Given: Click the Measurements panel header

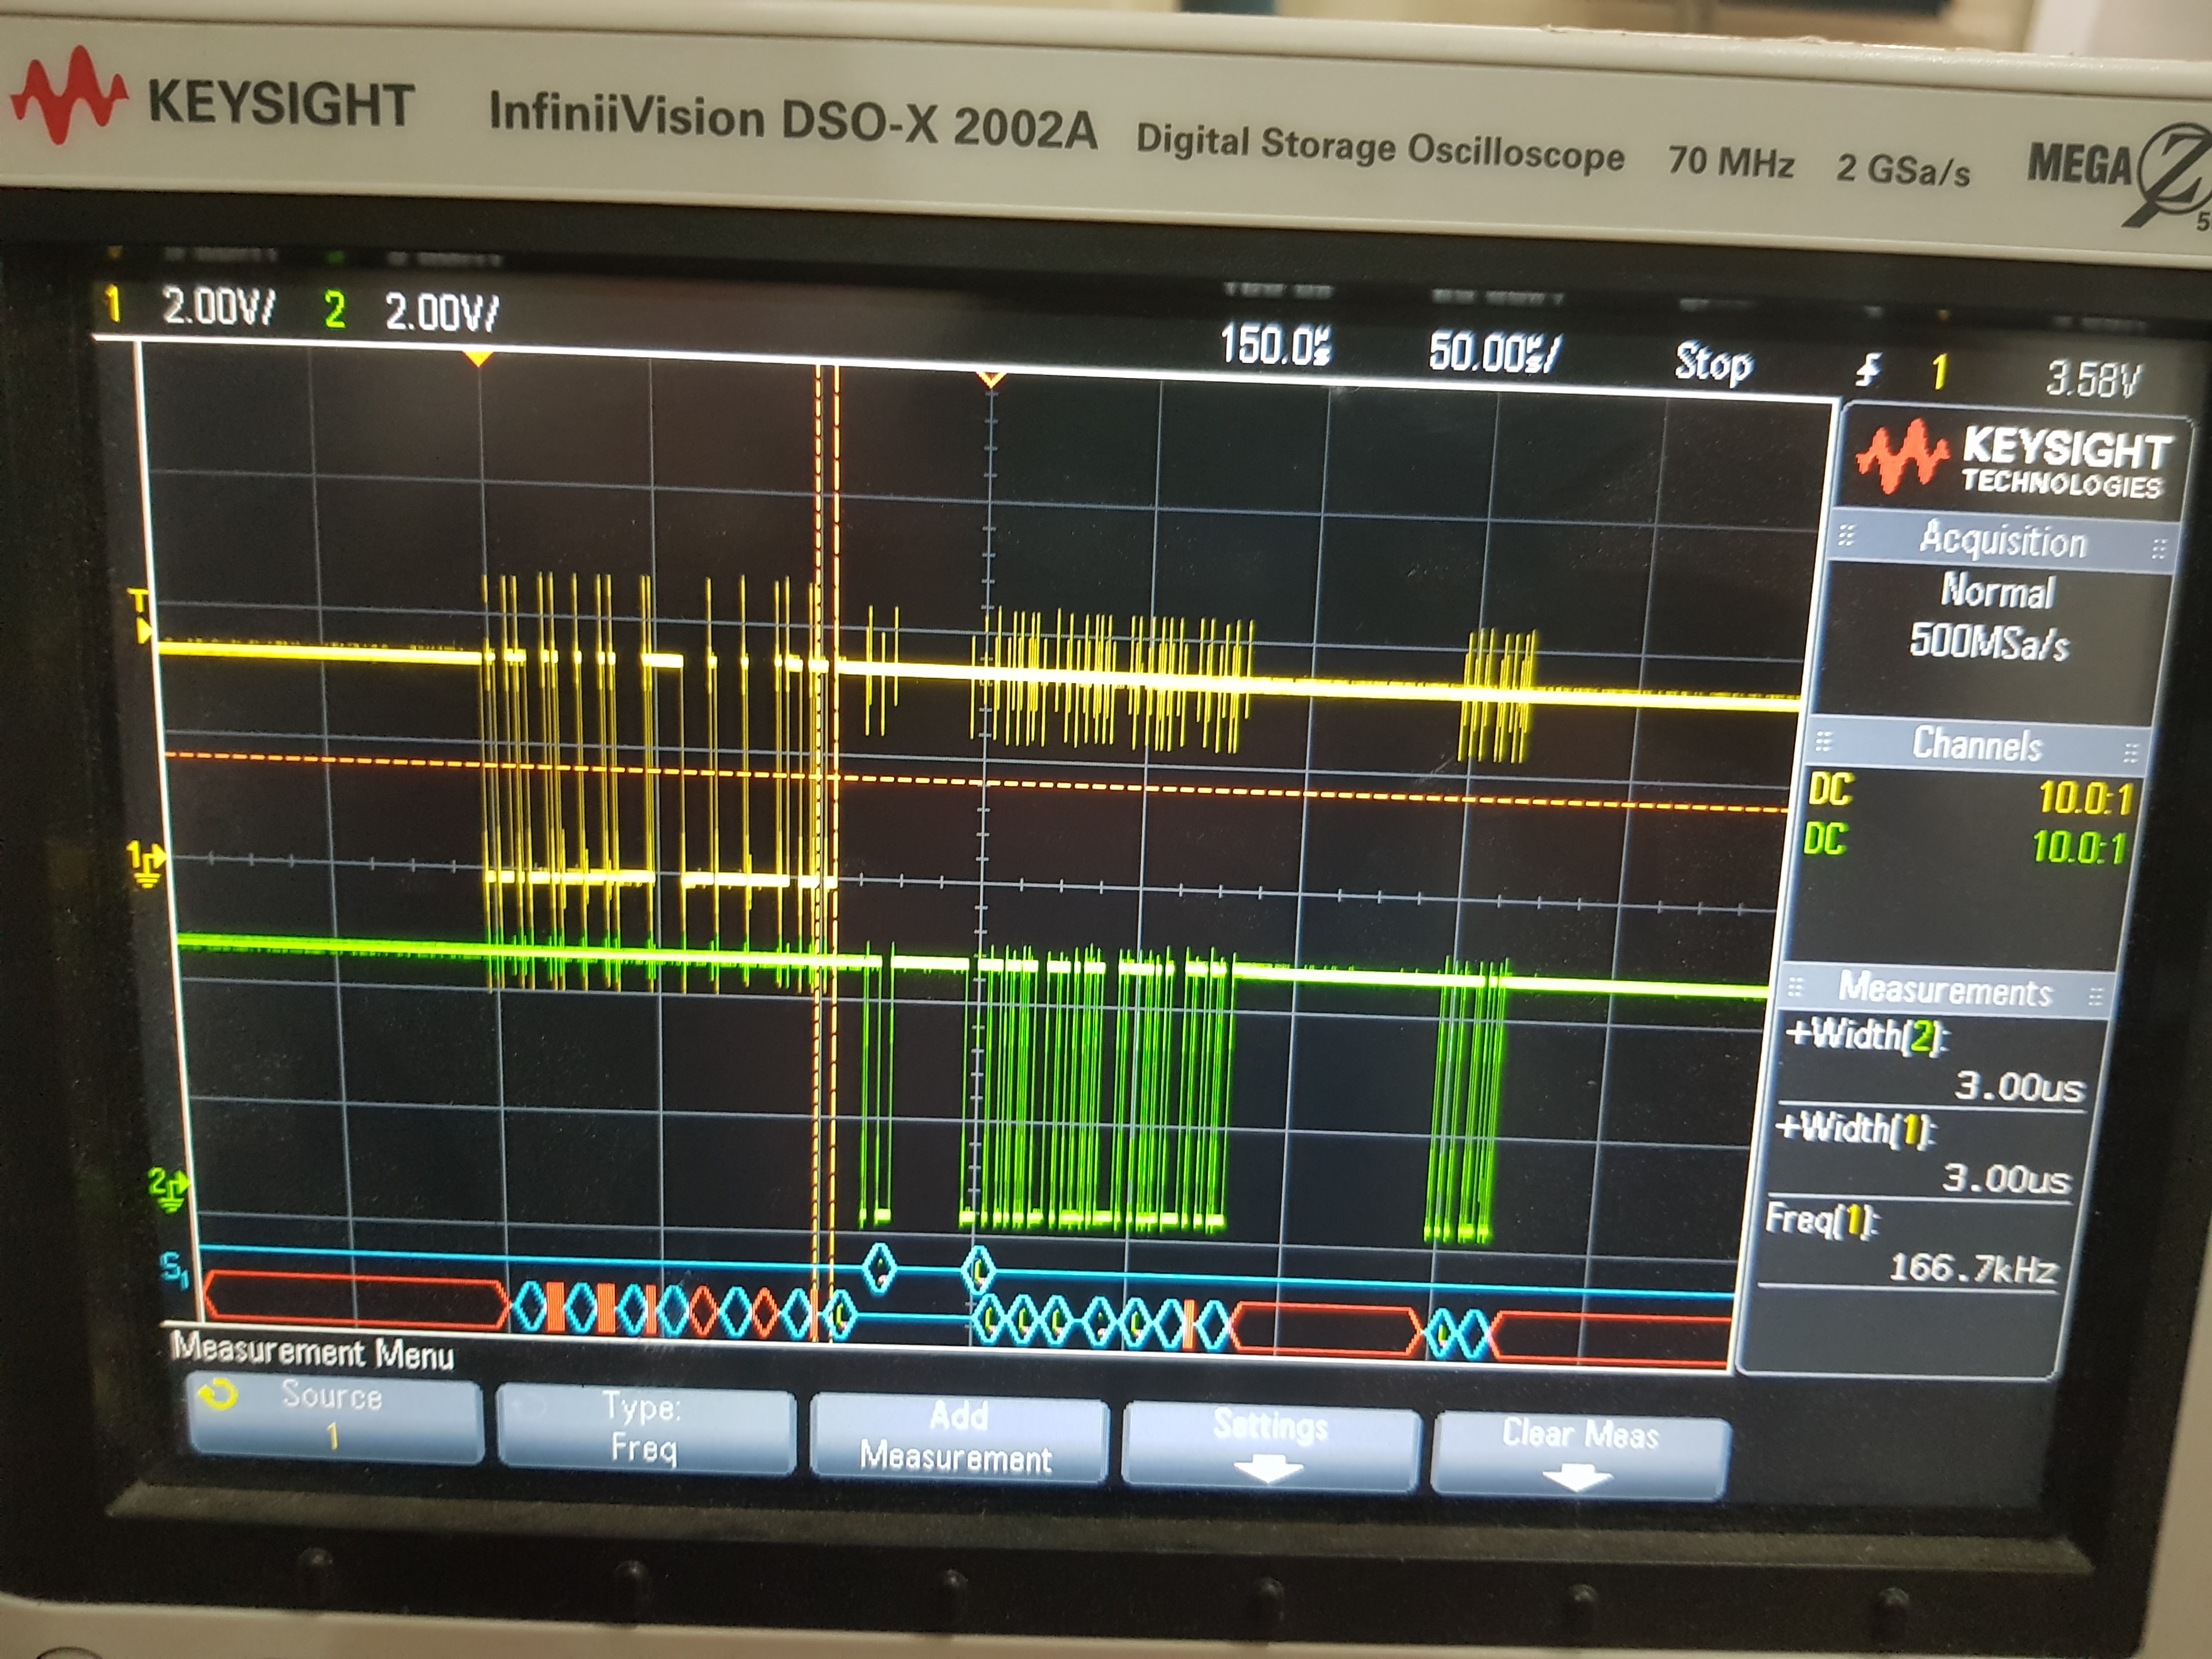Looking at the screenshot, I should pyautogui.click(x=1945, y=990).
